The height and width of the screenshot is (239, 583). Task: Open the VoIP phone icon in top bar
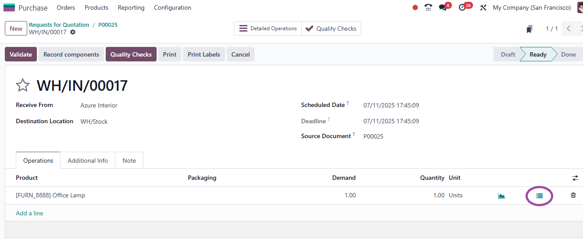(x=428, y=7)
